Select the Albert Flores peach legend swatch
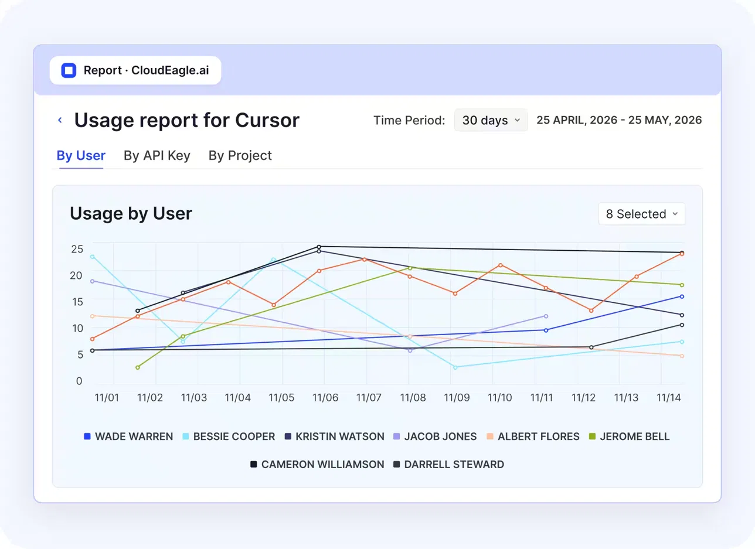The image size is (755, 549). point(490,437)
